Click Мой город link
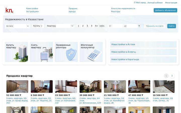Viewport: 181px width, 113px height. (x=141, y=3)
